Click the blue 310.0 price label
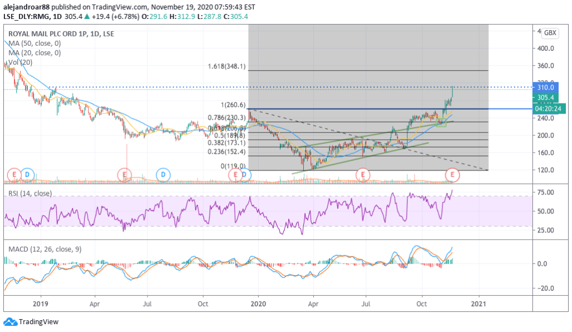 pos(545,87)
